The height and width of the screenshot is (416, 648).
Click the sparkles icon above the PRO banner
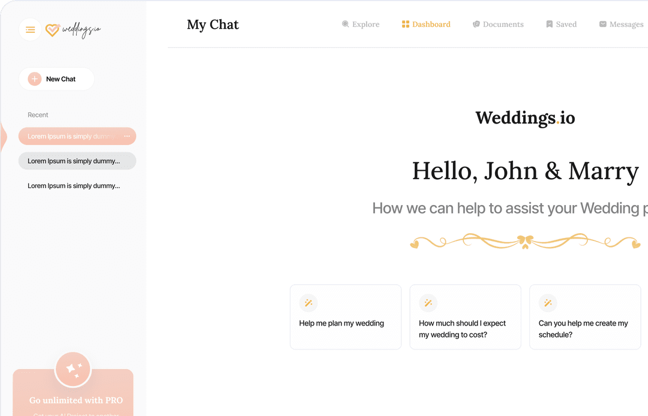[73, 369]
